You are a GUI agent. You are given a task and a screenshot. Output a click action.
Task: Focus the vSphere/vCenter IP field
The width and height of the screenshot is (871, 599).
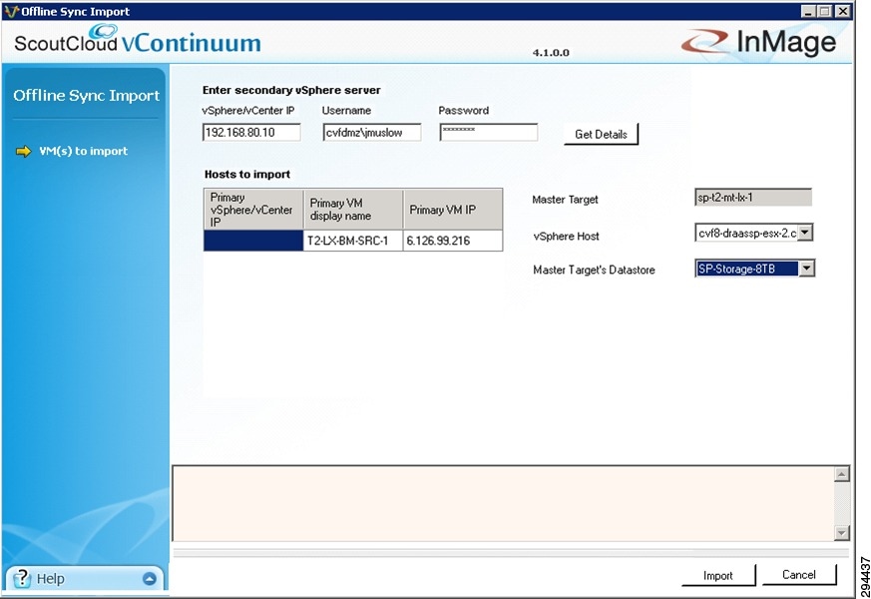pos(251,132)
